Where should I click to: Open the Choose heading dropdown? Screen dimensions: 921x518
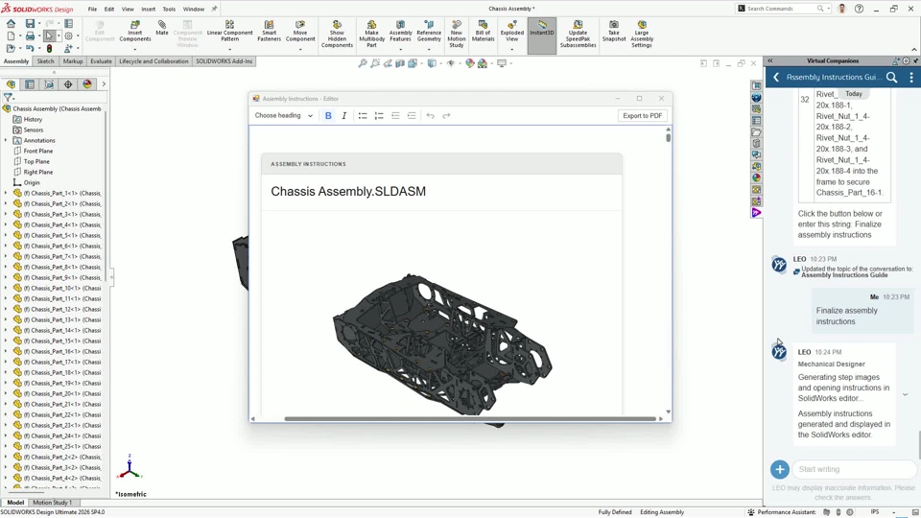(284, 116)
